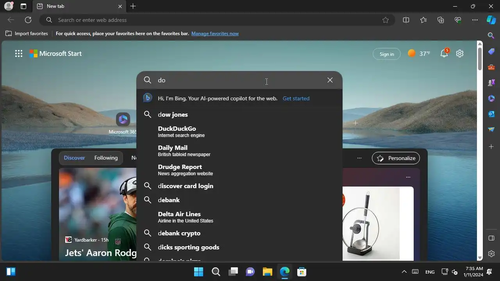Select 'debank crypto' suggestion

coord(239,233)
